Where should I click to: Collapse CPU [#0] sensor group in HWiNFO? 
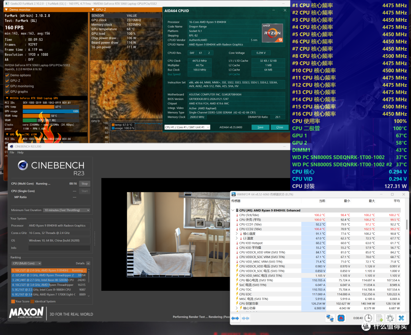pos(233,210)
